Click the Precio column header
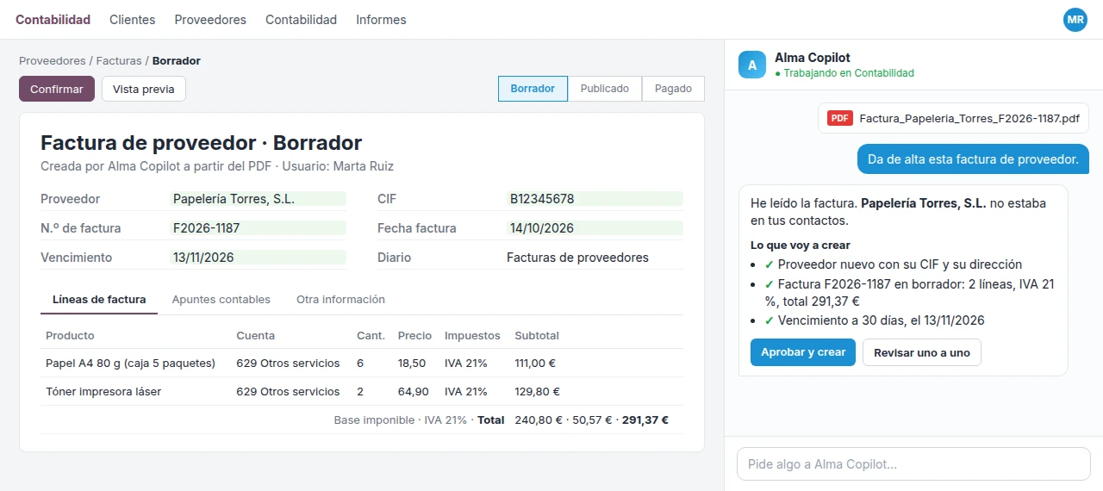Image resolution: width=1103 pixels, height=491 pixels. click(415, 335)
